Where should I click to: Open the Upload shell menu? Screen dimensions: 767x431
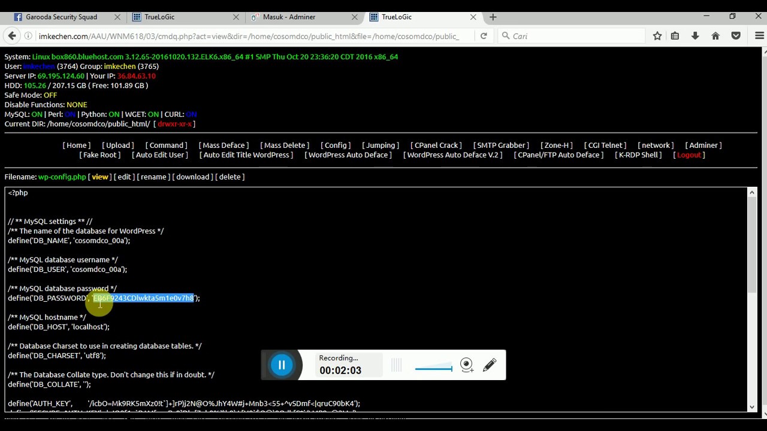coord(118,145)
